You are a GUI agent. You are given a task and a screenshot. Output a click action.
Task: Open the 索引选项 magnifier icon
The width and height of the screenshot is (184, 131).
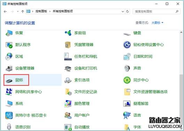pos(68,80)
